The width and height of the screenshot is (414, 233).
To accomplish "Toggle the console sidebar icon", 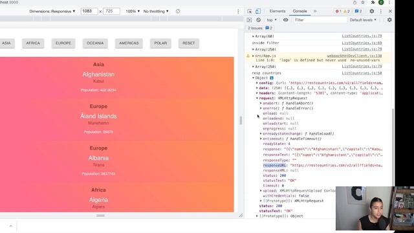I will tap(249, 20).
